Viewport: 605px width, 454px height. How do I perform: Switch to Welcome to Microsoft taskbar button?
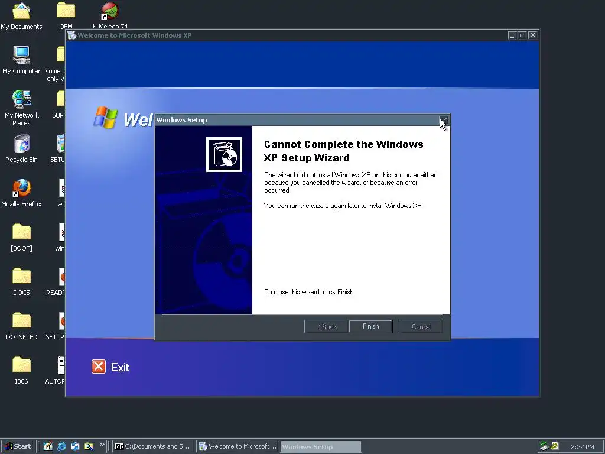point(238,446)
